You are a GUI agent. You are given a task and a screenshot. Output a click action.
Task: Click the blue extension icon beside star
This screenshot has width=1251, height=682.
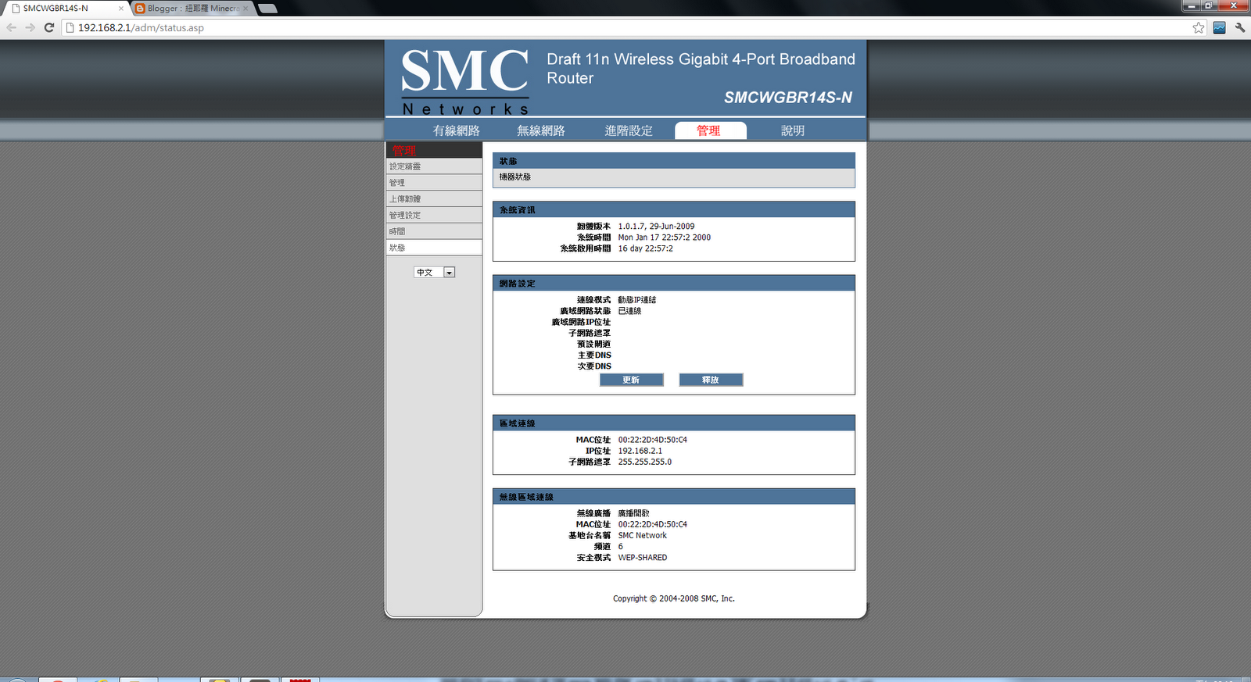[x=1219, y=27]
